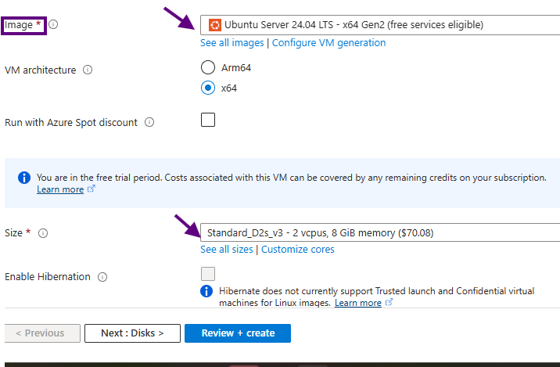Click the Hibernate notice blue info icon
The image size is (560, 367).
pos(206,291)
